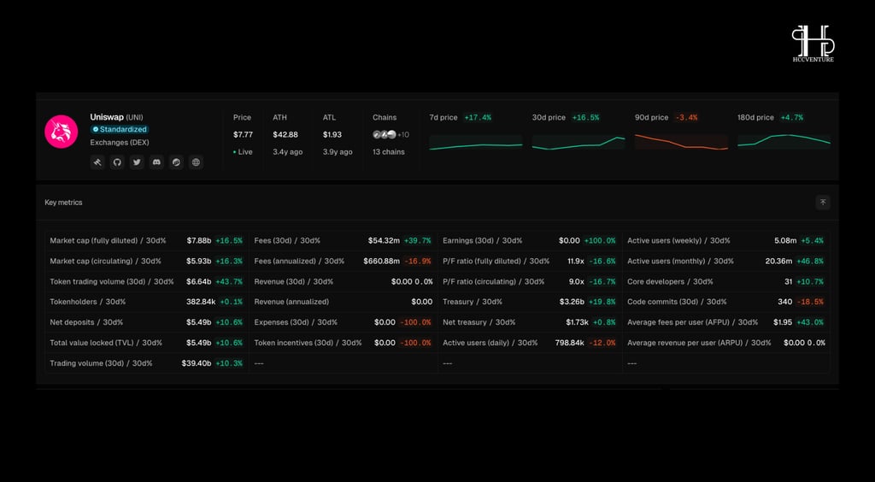The width and height of the screenshot is (875, 482).
Task: Open the Uniswap Discord icon link
Action: click(x=157, y=162)
